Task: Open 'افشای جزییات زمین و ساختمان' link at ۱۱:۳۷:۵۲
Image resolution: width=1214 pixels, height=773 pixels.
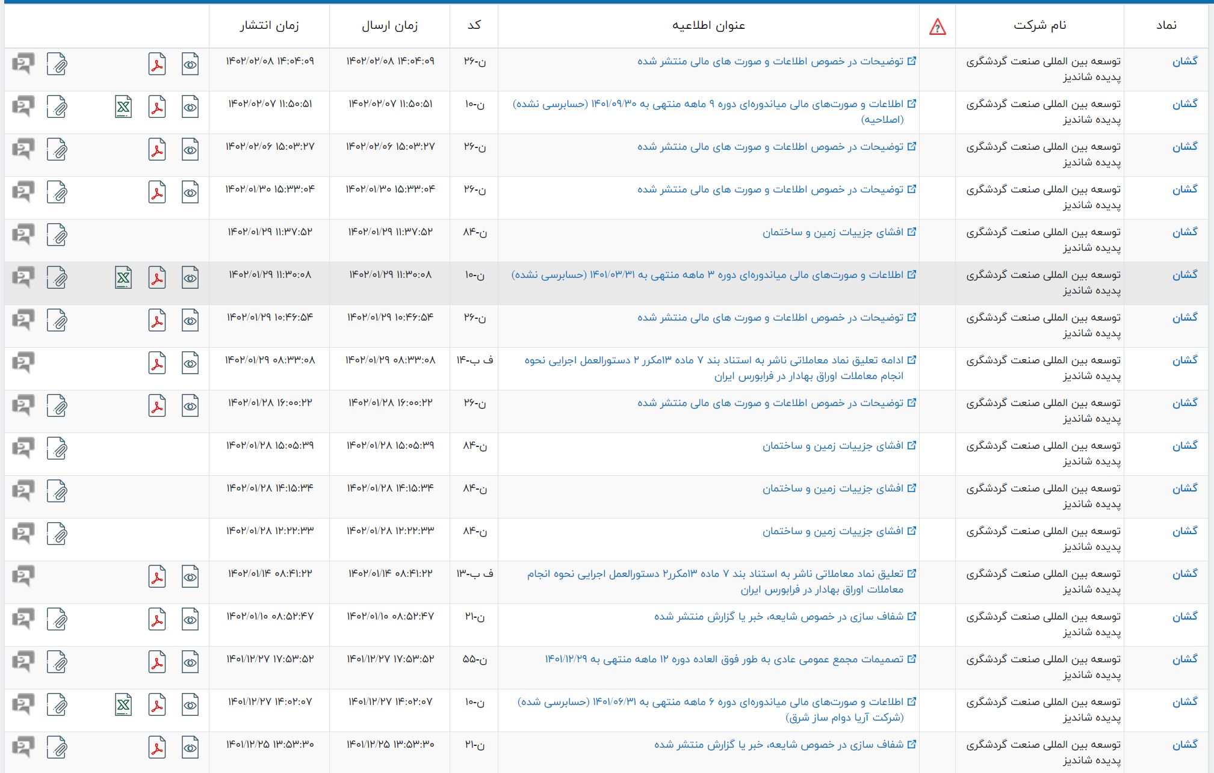Action: click(x=840, y=232)
